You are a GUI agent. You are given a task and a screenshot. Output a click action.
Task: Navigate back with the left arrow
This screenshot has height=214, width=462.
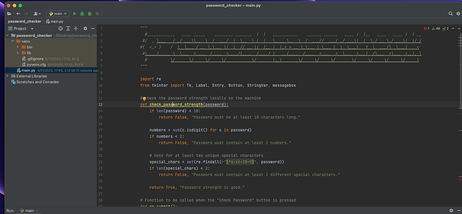tap(18, 13)
